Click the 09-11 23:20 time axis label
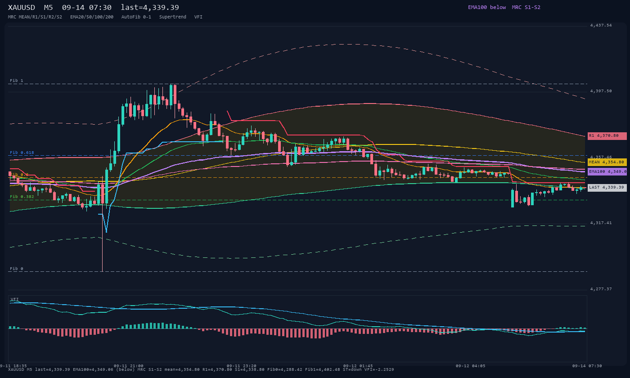Viewport: 630px width, 378px height. point(242,366)
